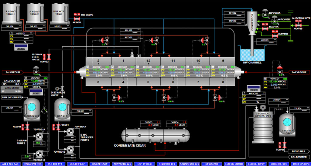Open LUB OIL SUPLY page

pyautogui.click(x=256, y=164)
